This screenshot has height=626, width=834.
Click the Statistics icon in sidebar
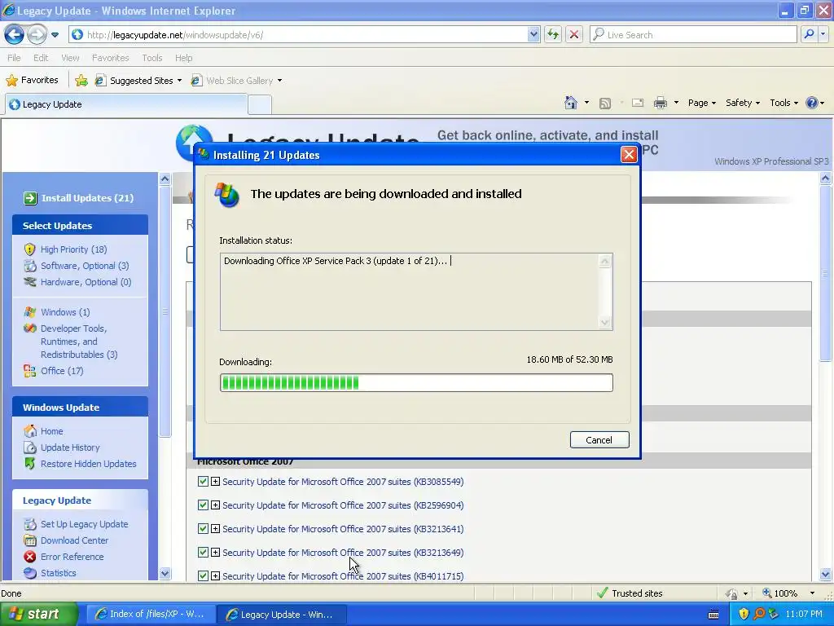(x=30, y=573)
